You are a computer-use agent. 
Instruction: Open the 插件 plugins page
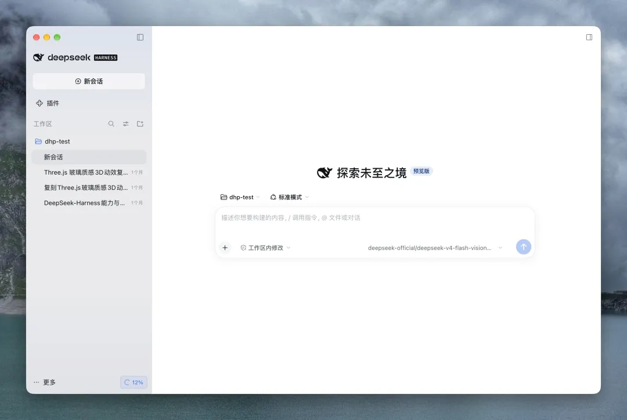point(48,103)
